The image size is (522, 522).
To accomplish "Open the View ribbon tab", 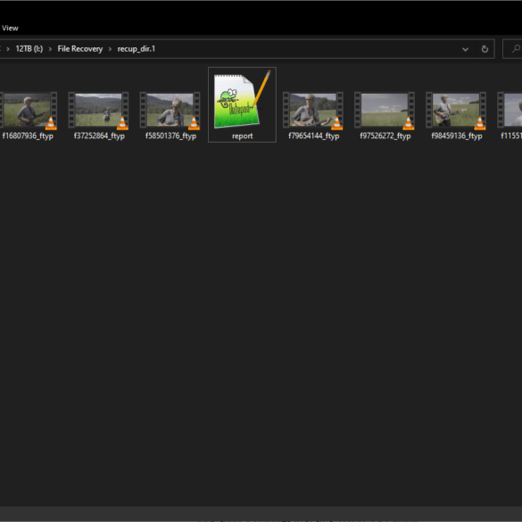I will [x=10, y=28].
